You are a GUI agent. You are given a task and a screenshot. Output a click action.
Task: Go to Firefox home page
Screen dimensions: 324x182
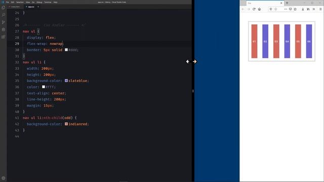[259, 9]
